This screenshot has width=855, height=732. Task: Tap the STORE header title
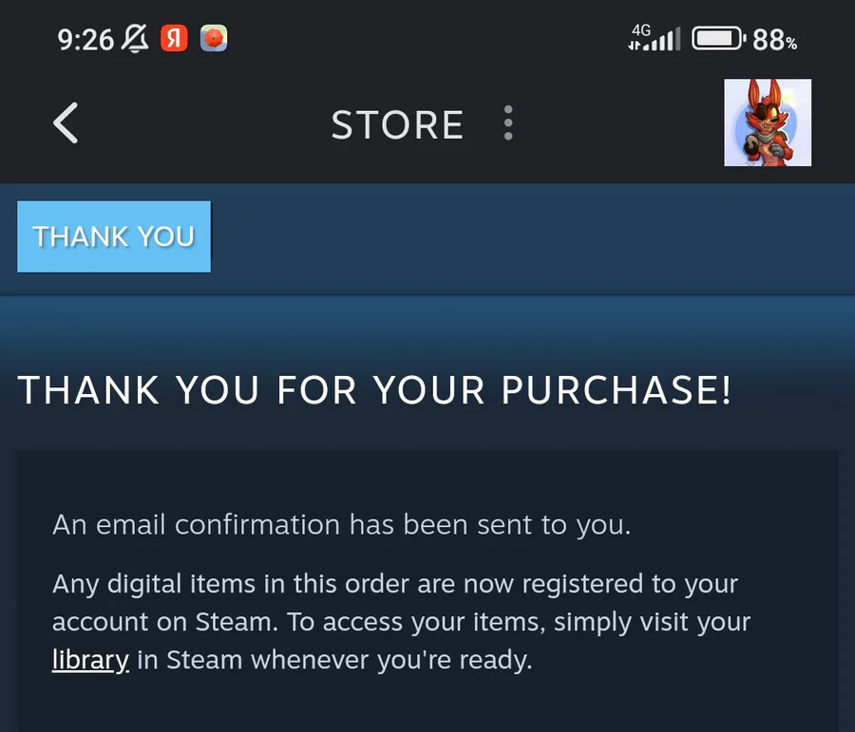397,124
